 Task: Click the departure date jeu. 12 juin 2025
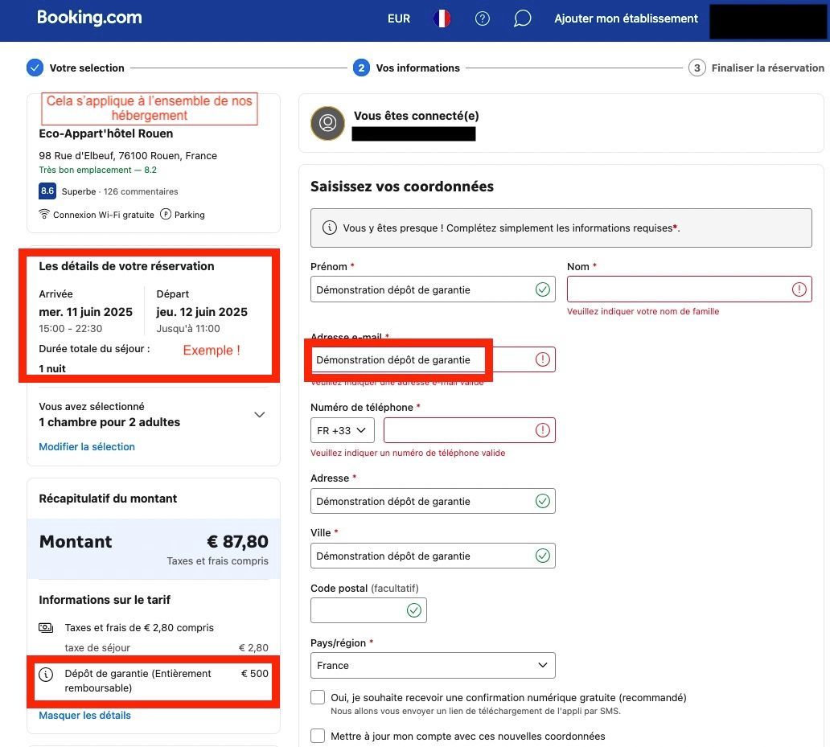[x=202, y=312]
